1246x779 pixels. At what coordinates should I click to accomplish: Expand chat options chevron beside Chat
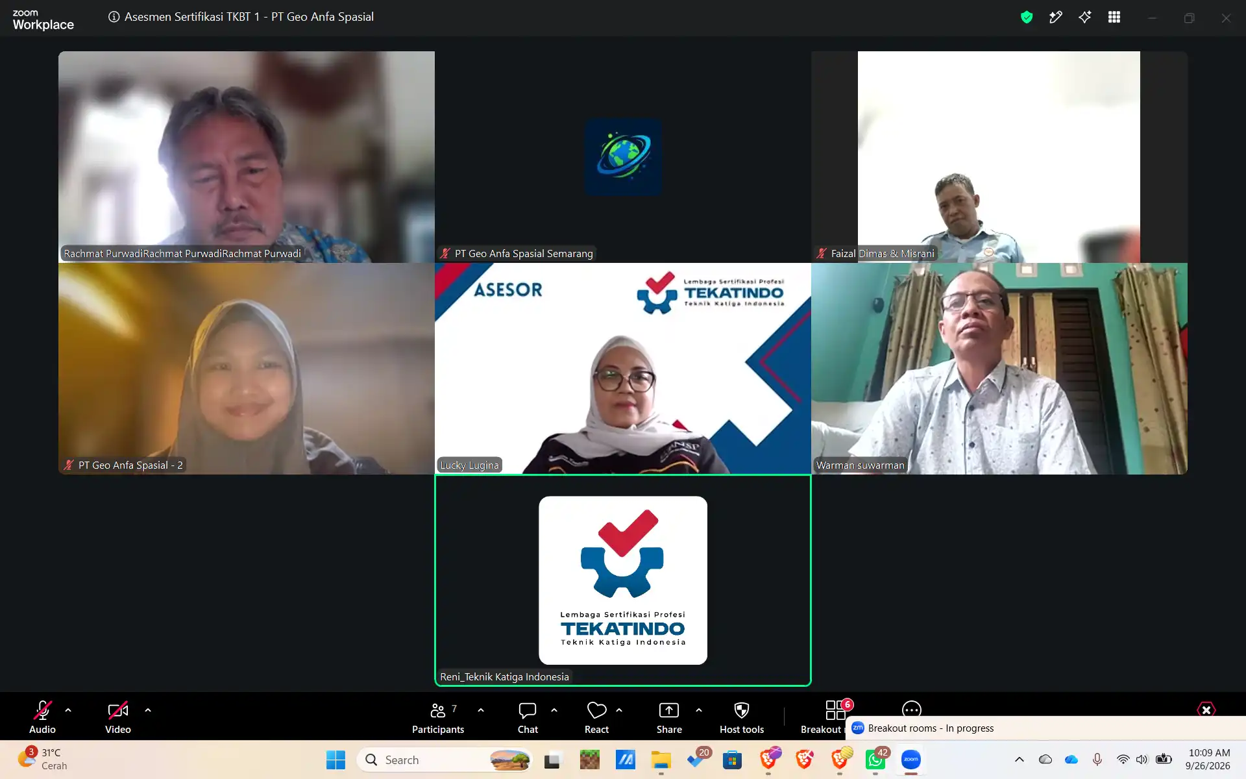click(554, 710)
